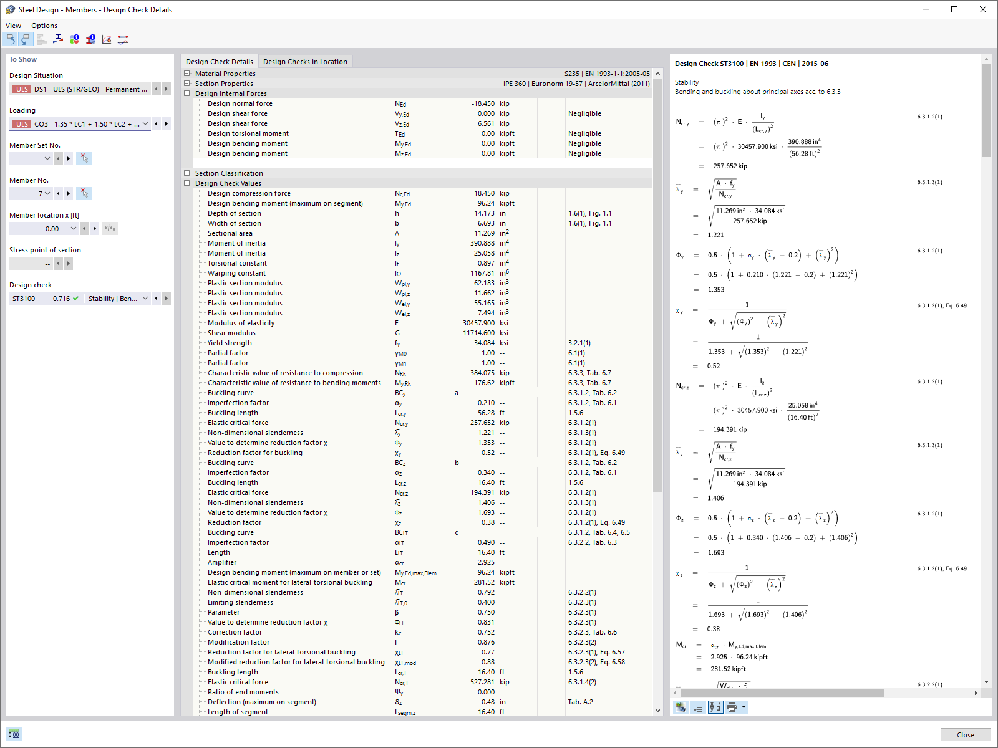Open the result diagram tool

pyautogui.click(x=106, y=39)
